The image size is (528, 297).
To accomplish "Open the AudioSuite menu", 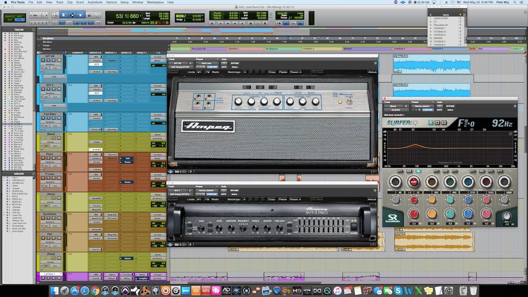I will (x=95, y=2).
